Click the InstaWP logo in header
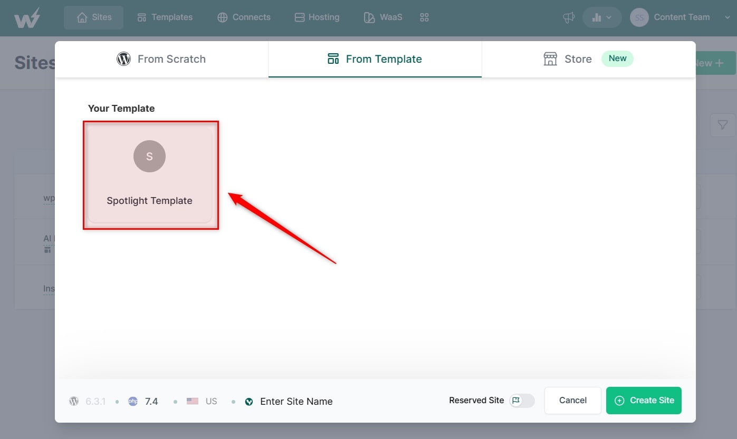Image resolution: width=737 pixels, height=439 pixels. point(27,18)
